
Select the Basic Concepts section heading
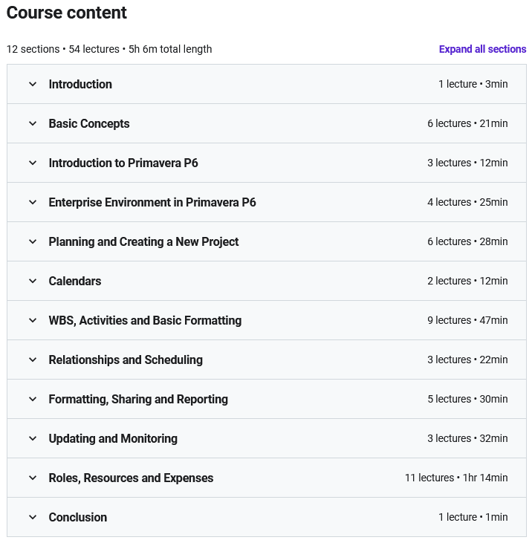(89, 123)
